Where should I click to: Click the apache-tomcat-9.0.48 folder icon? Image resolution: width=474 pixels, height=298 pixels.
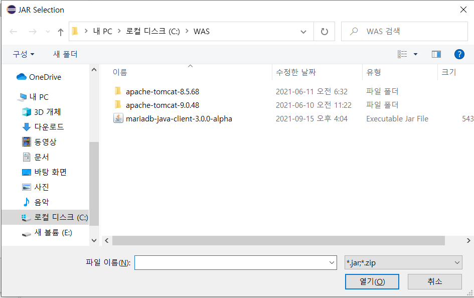118,104
